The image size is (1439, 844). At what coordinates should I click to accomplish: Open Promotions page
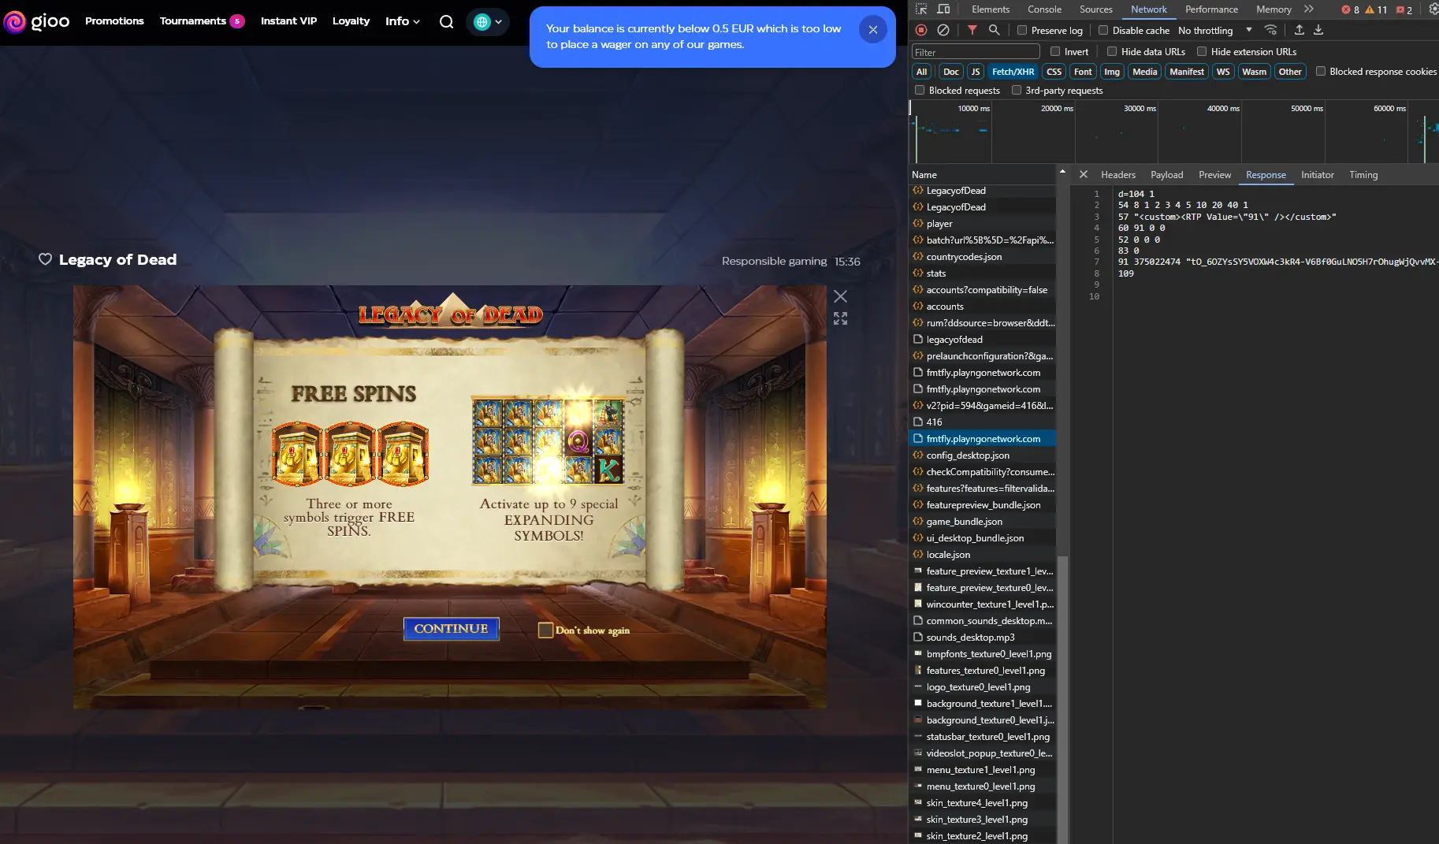tap(114, 21)
